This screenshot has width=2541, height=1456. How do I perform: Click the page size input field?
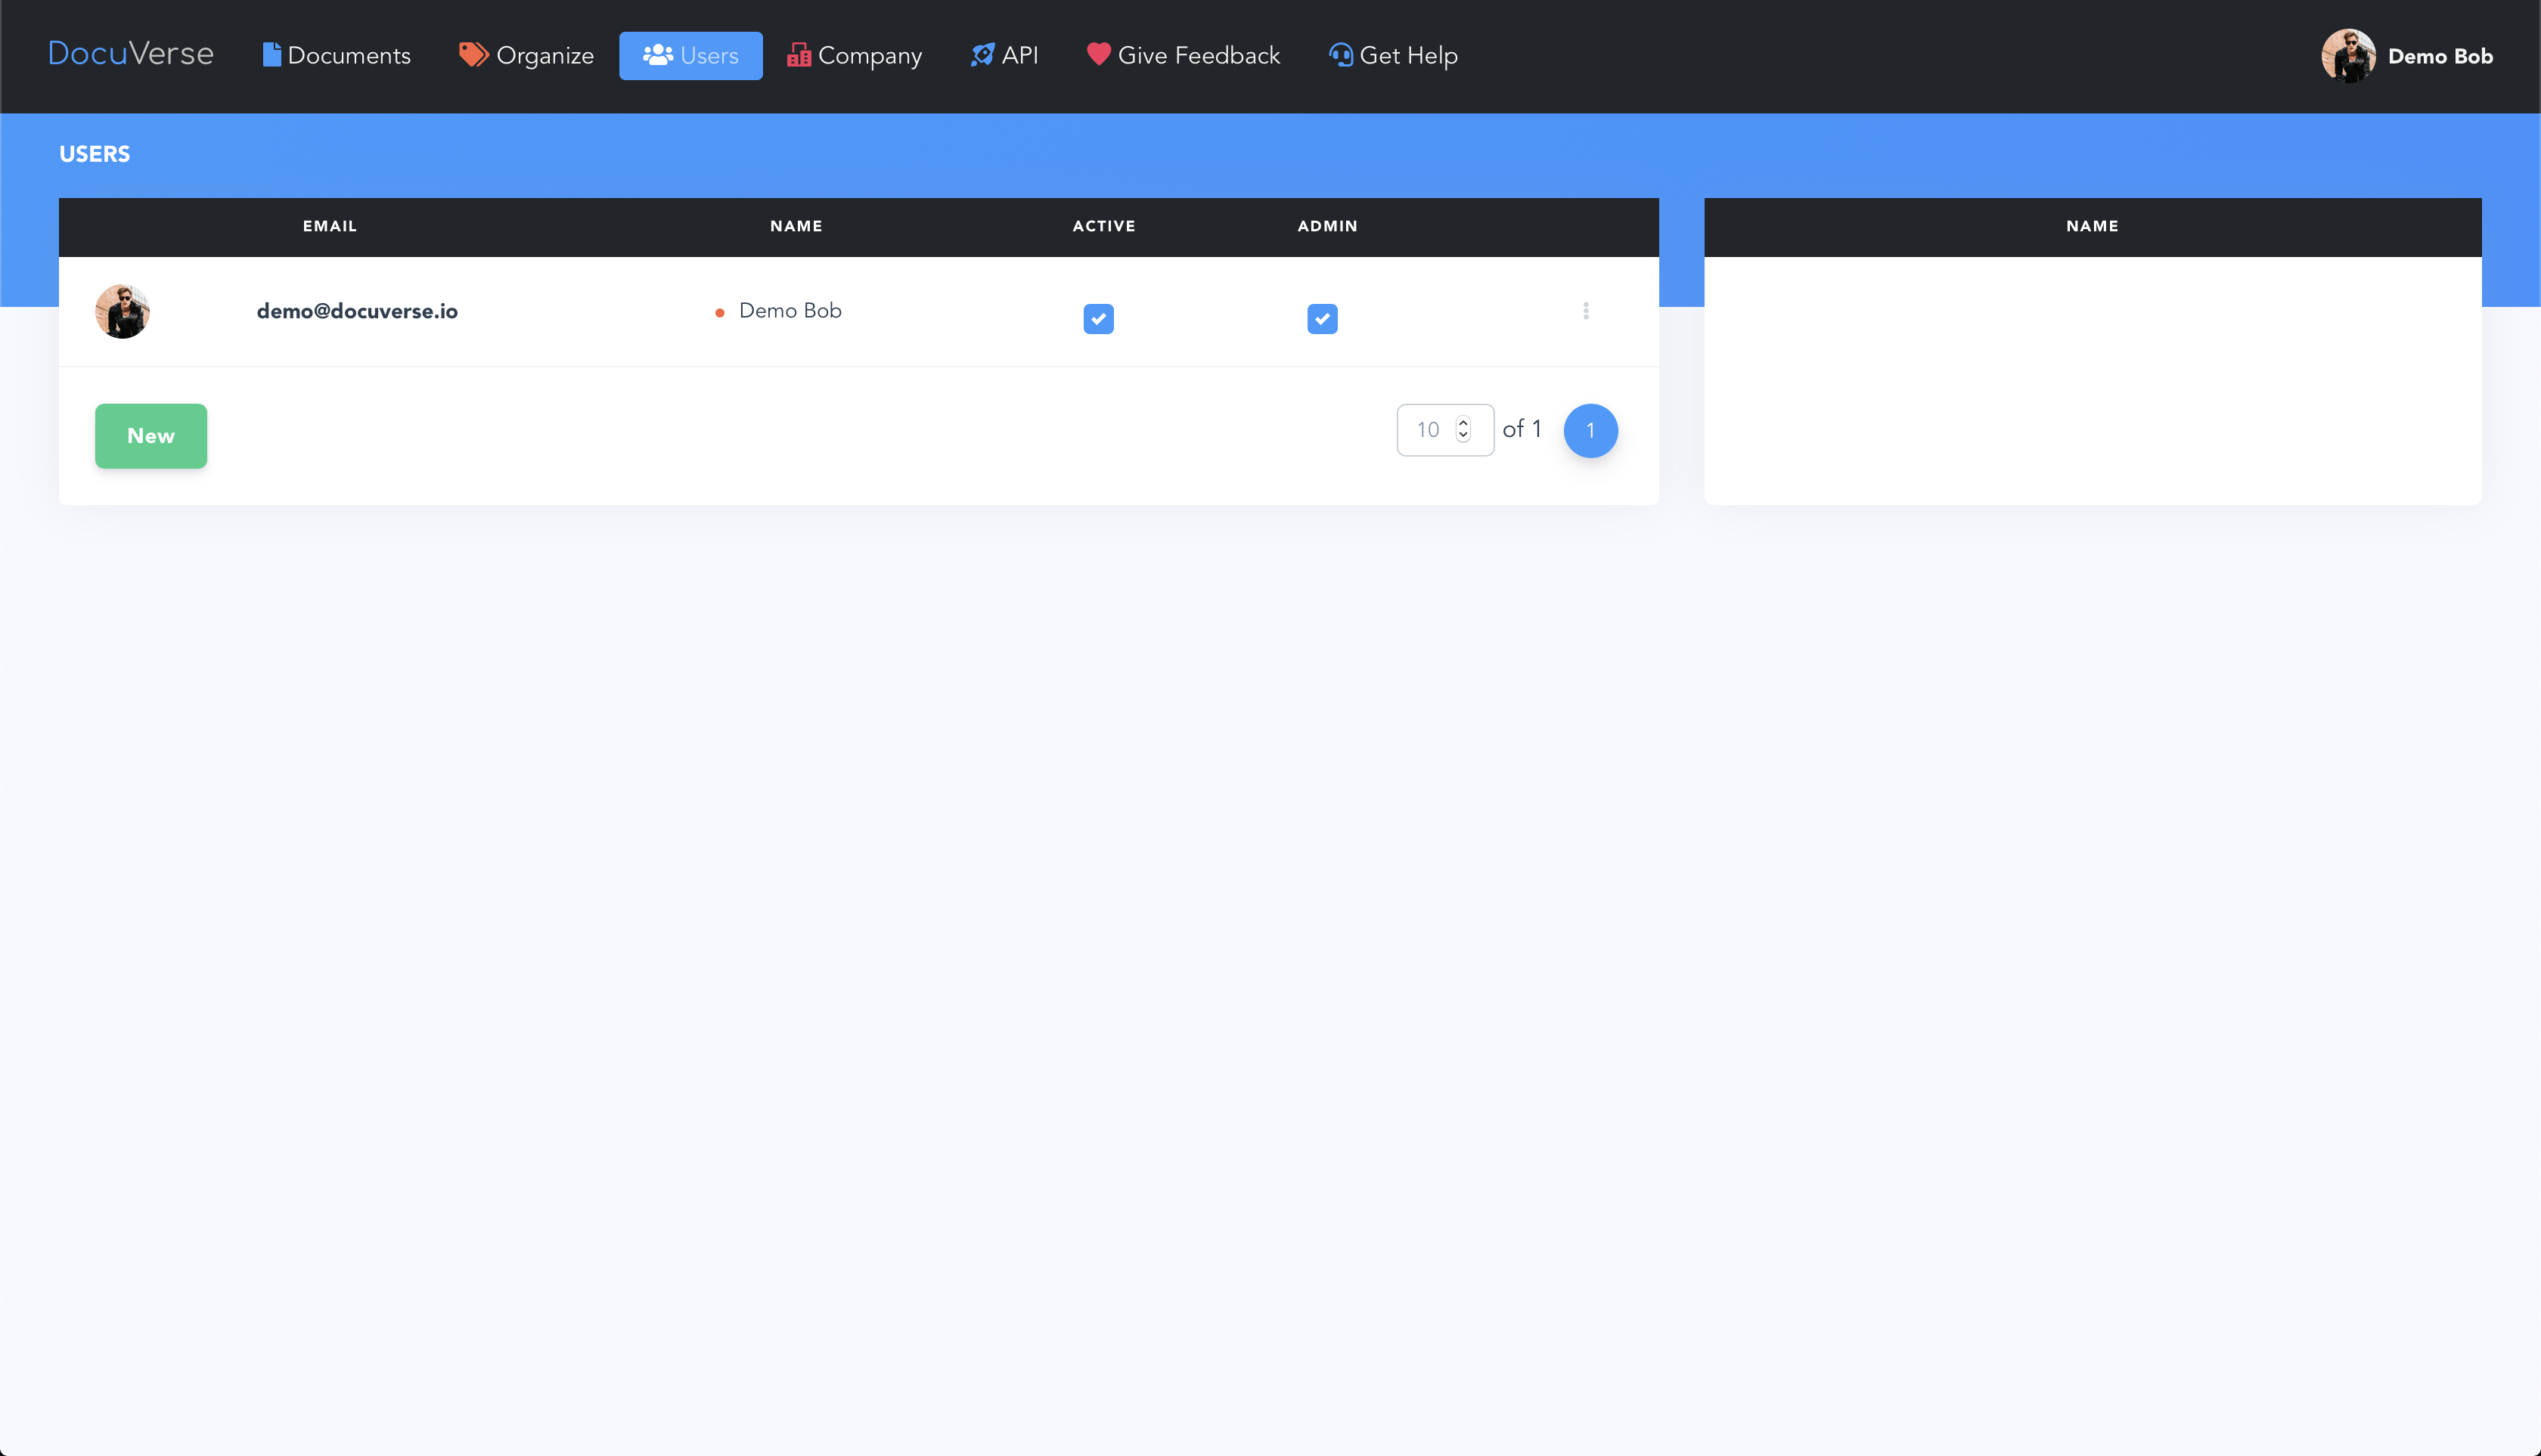click(x=1428, y=430)
